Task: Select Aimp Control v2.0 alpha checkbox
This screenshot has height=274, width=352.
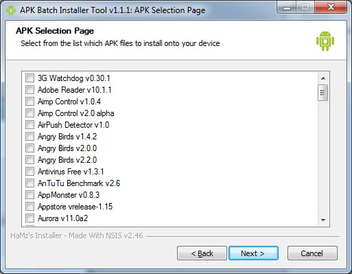Action: (30, 113)
